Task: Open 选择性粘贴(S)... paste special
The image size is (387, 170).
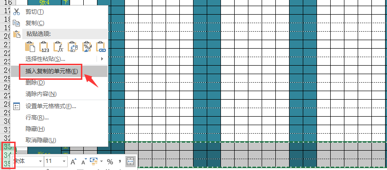Action: [x=45, y=59]
